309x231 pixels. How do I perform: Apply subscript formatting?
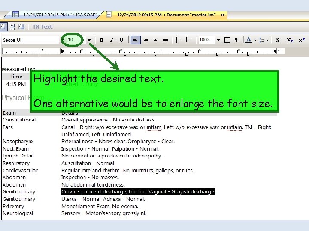(290, 40)
